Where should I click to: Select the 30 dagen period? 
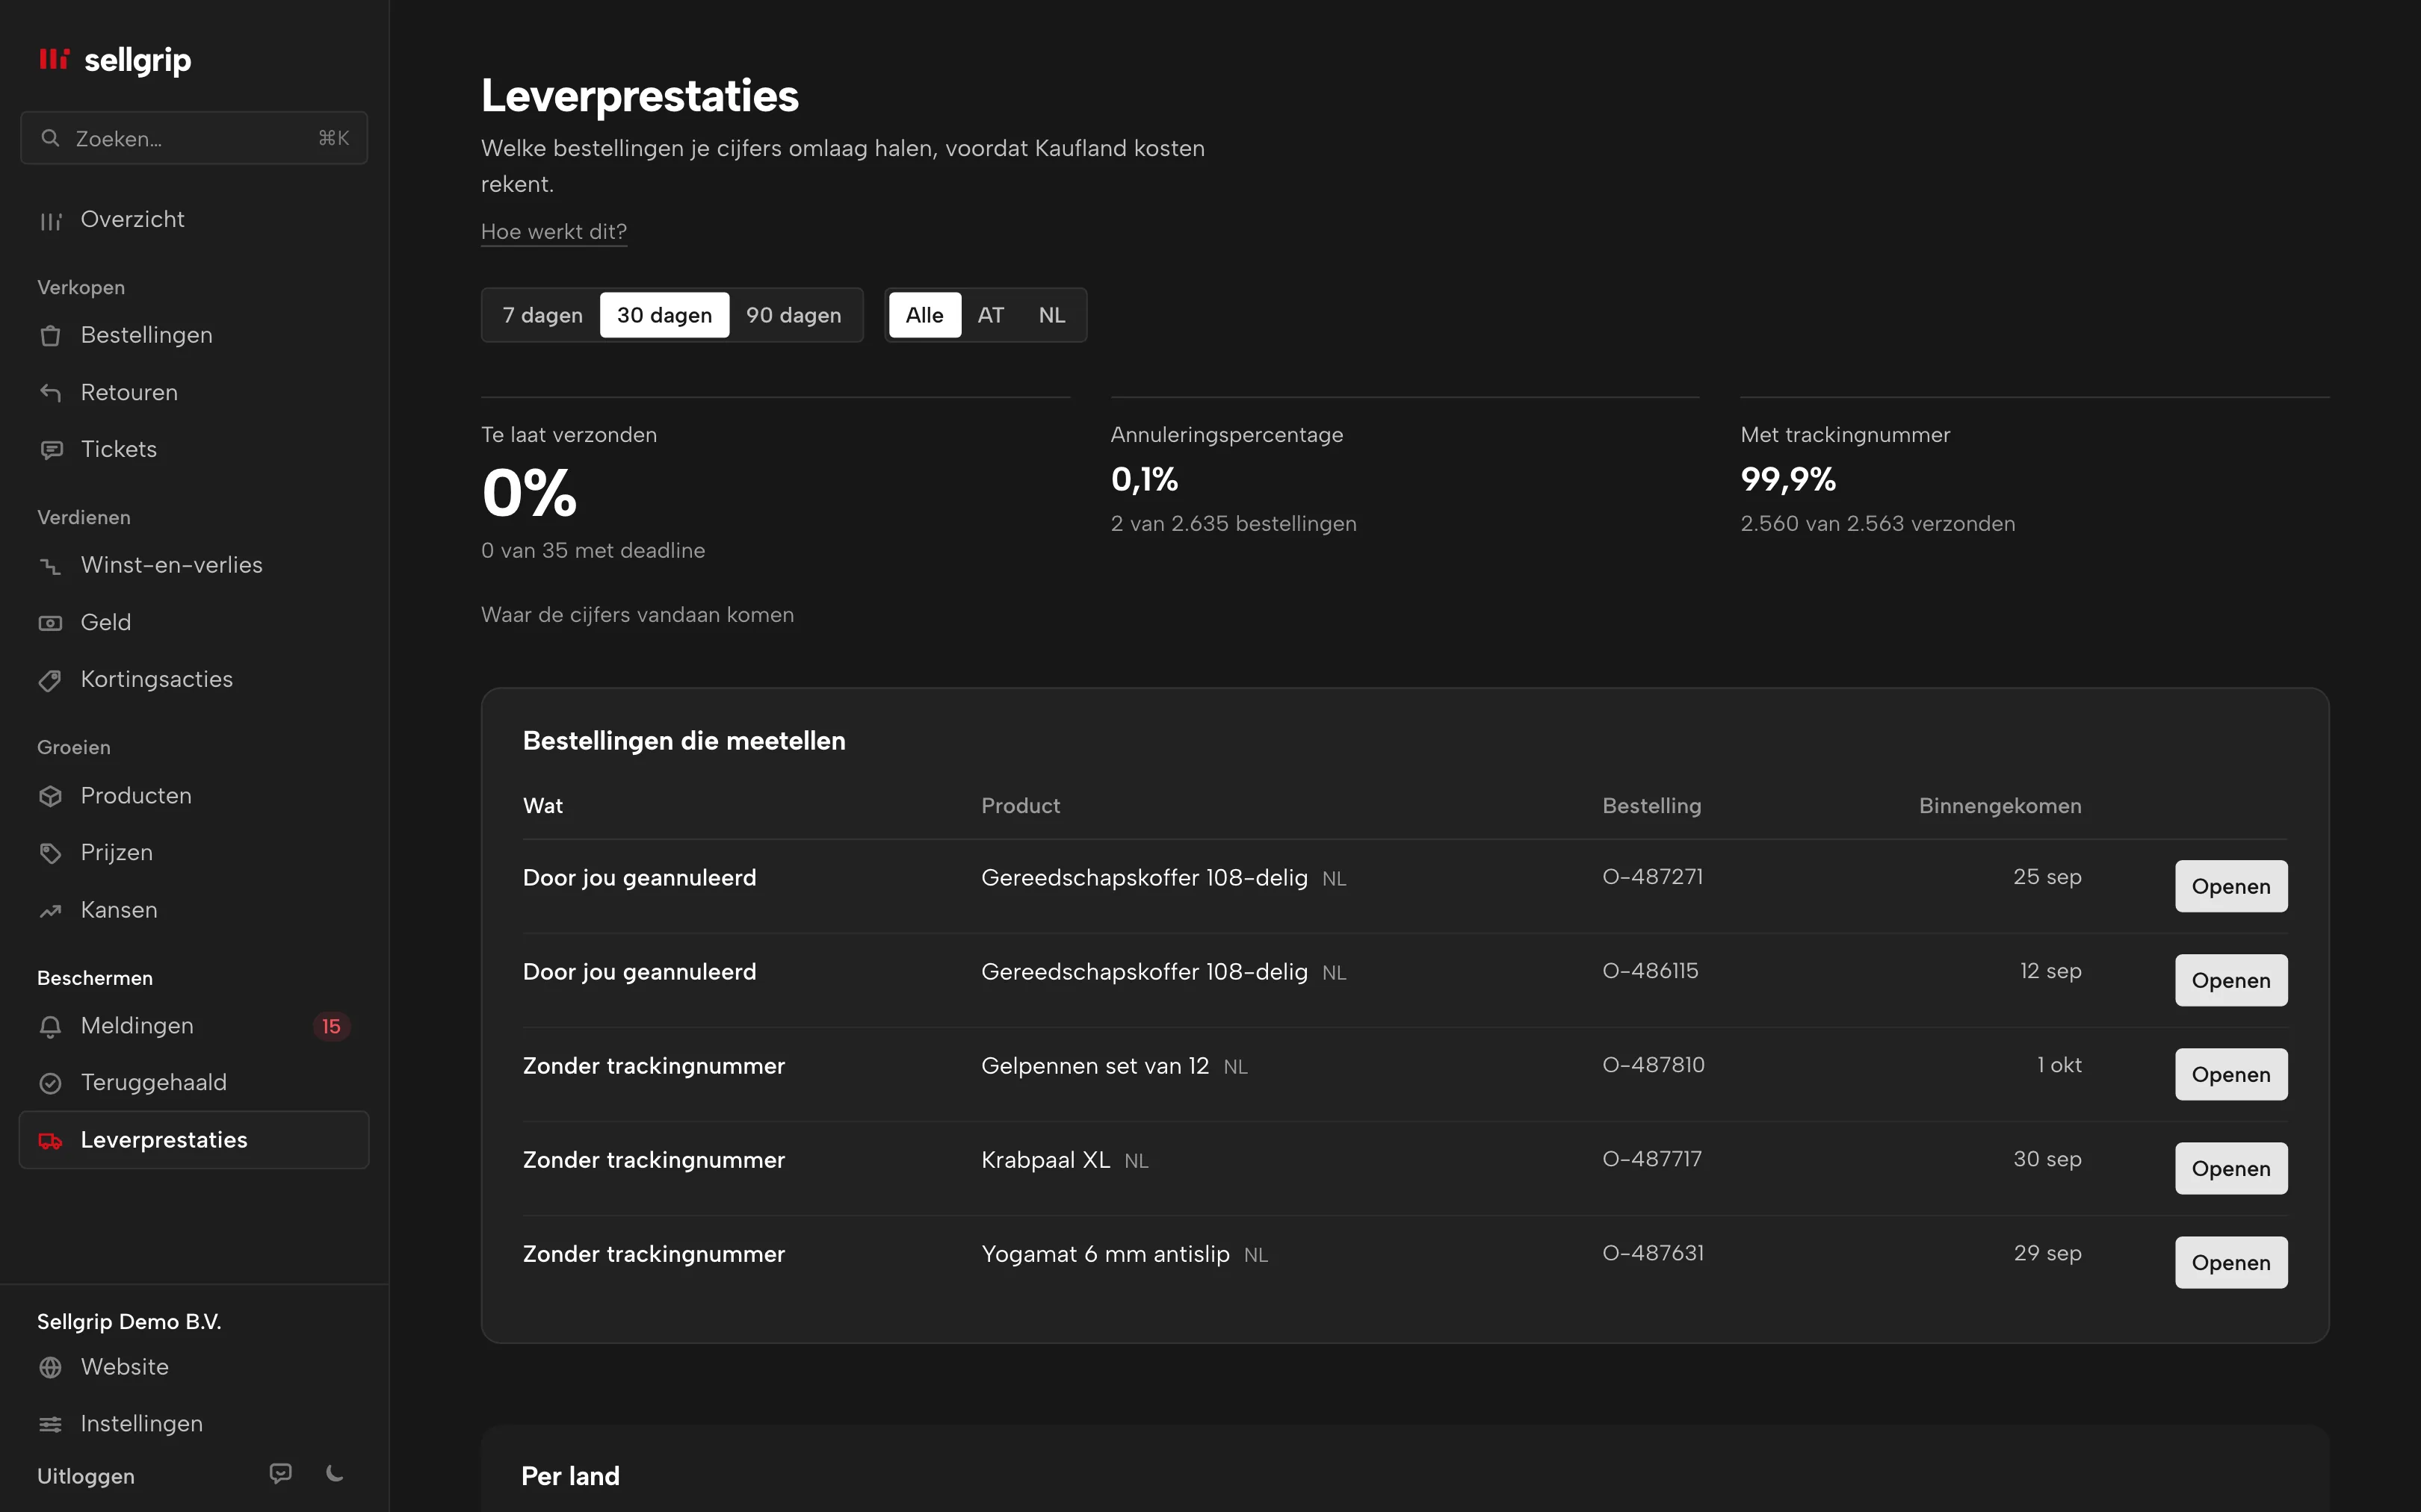pos(664,315)
